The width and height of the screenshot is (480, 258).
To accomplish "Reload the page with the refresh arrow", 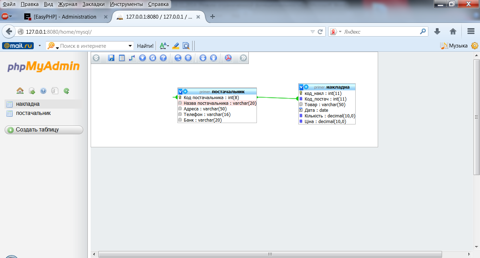I will (x=320, y=32).
